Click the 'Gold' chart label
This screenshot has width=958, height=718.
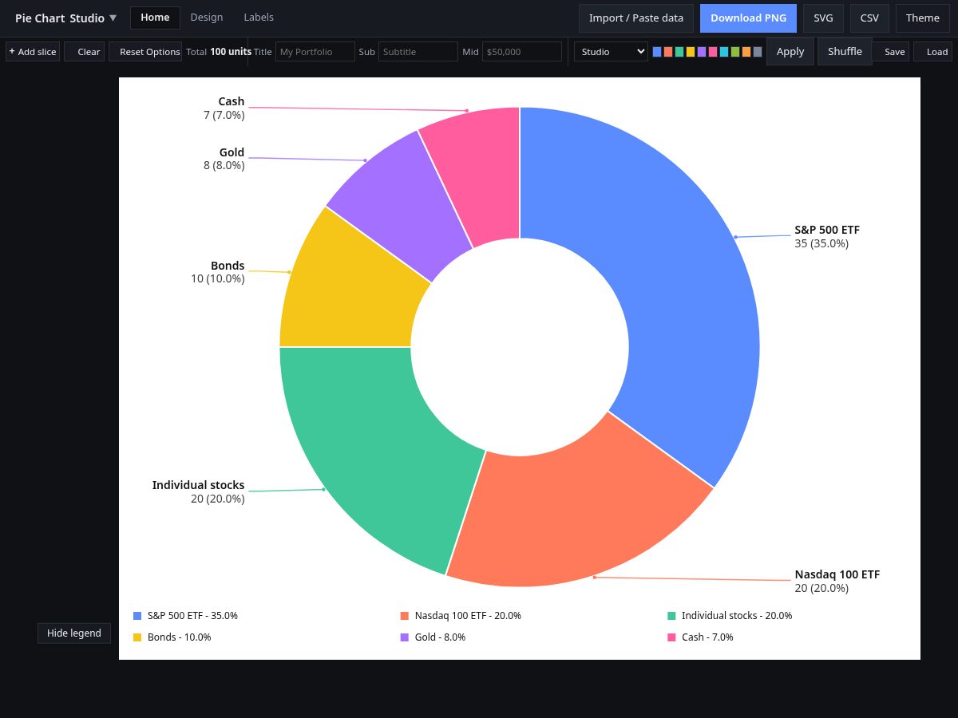pos(232,152)
